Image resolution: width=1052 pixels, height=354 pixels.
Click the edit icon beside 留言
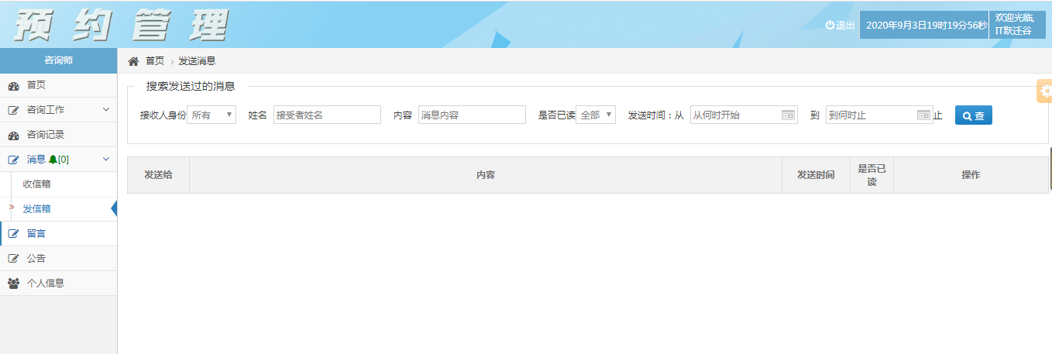[x=13, y=233]
